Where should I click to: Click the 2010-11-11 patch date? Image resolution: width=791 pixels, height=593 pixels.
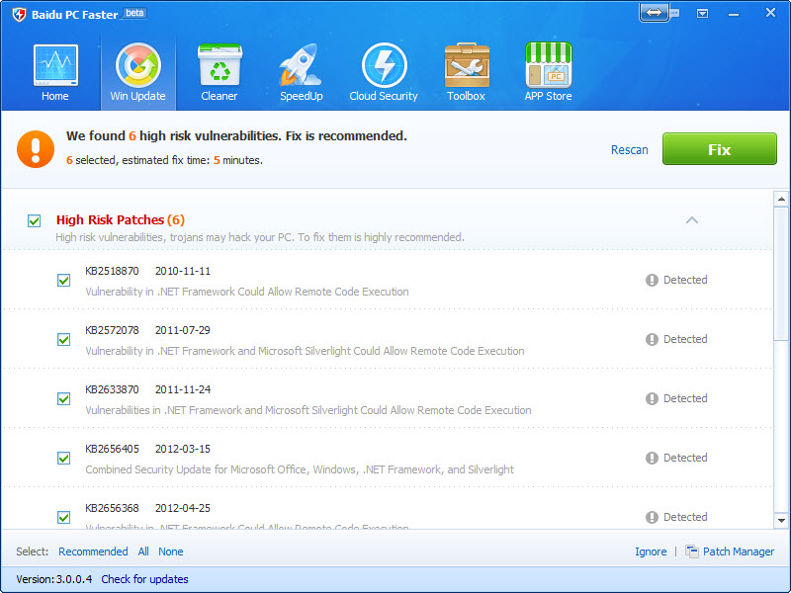click(183, 271)
